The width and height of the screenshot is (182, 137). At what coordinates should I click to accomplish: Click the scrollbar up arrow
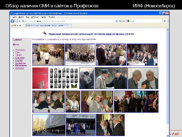[x=168, y=30]
